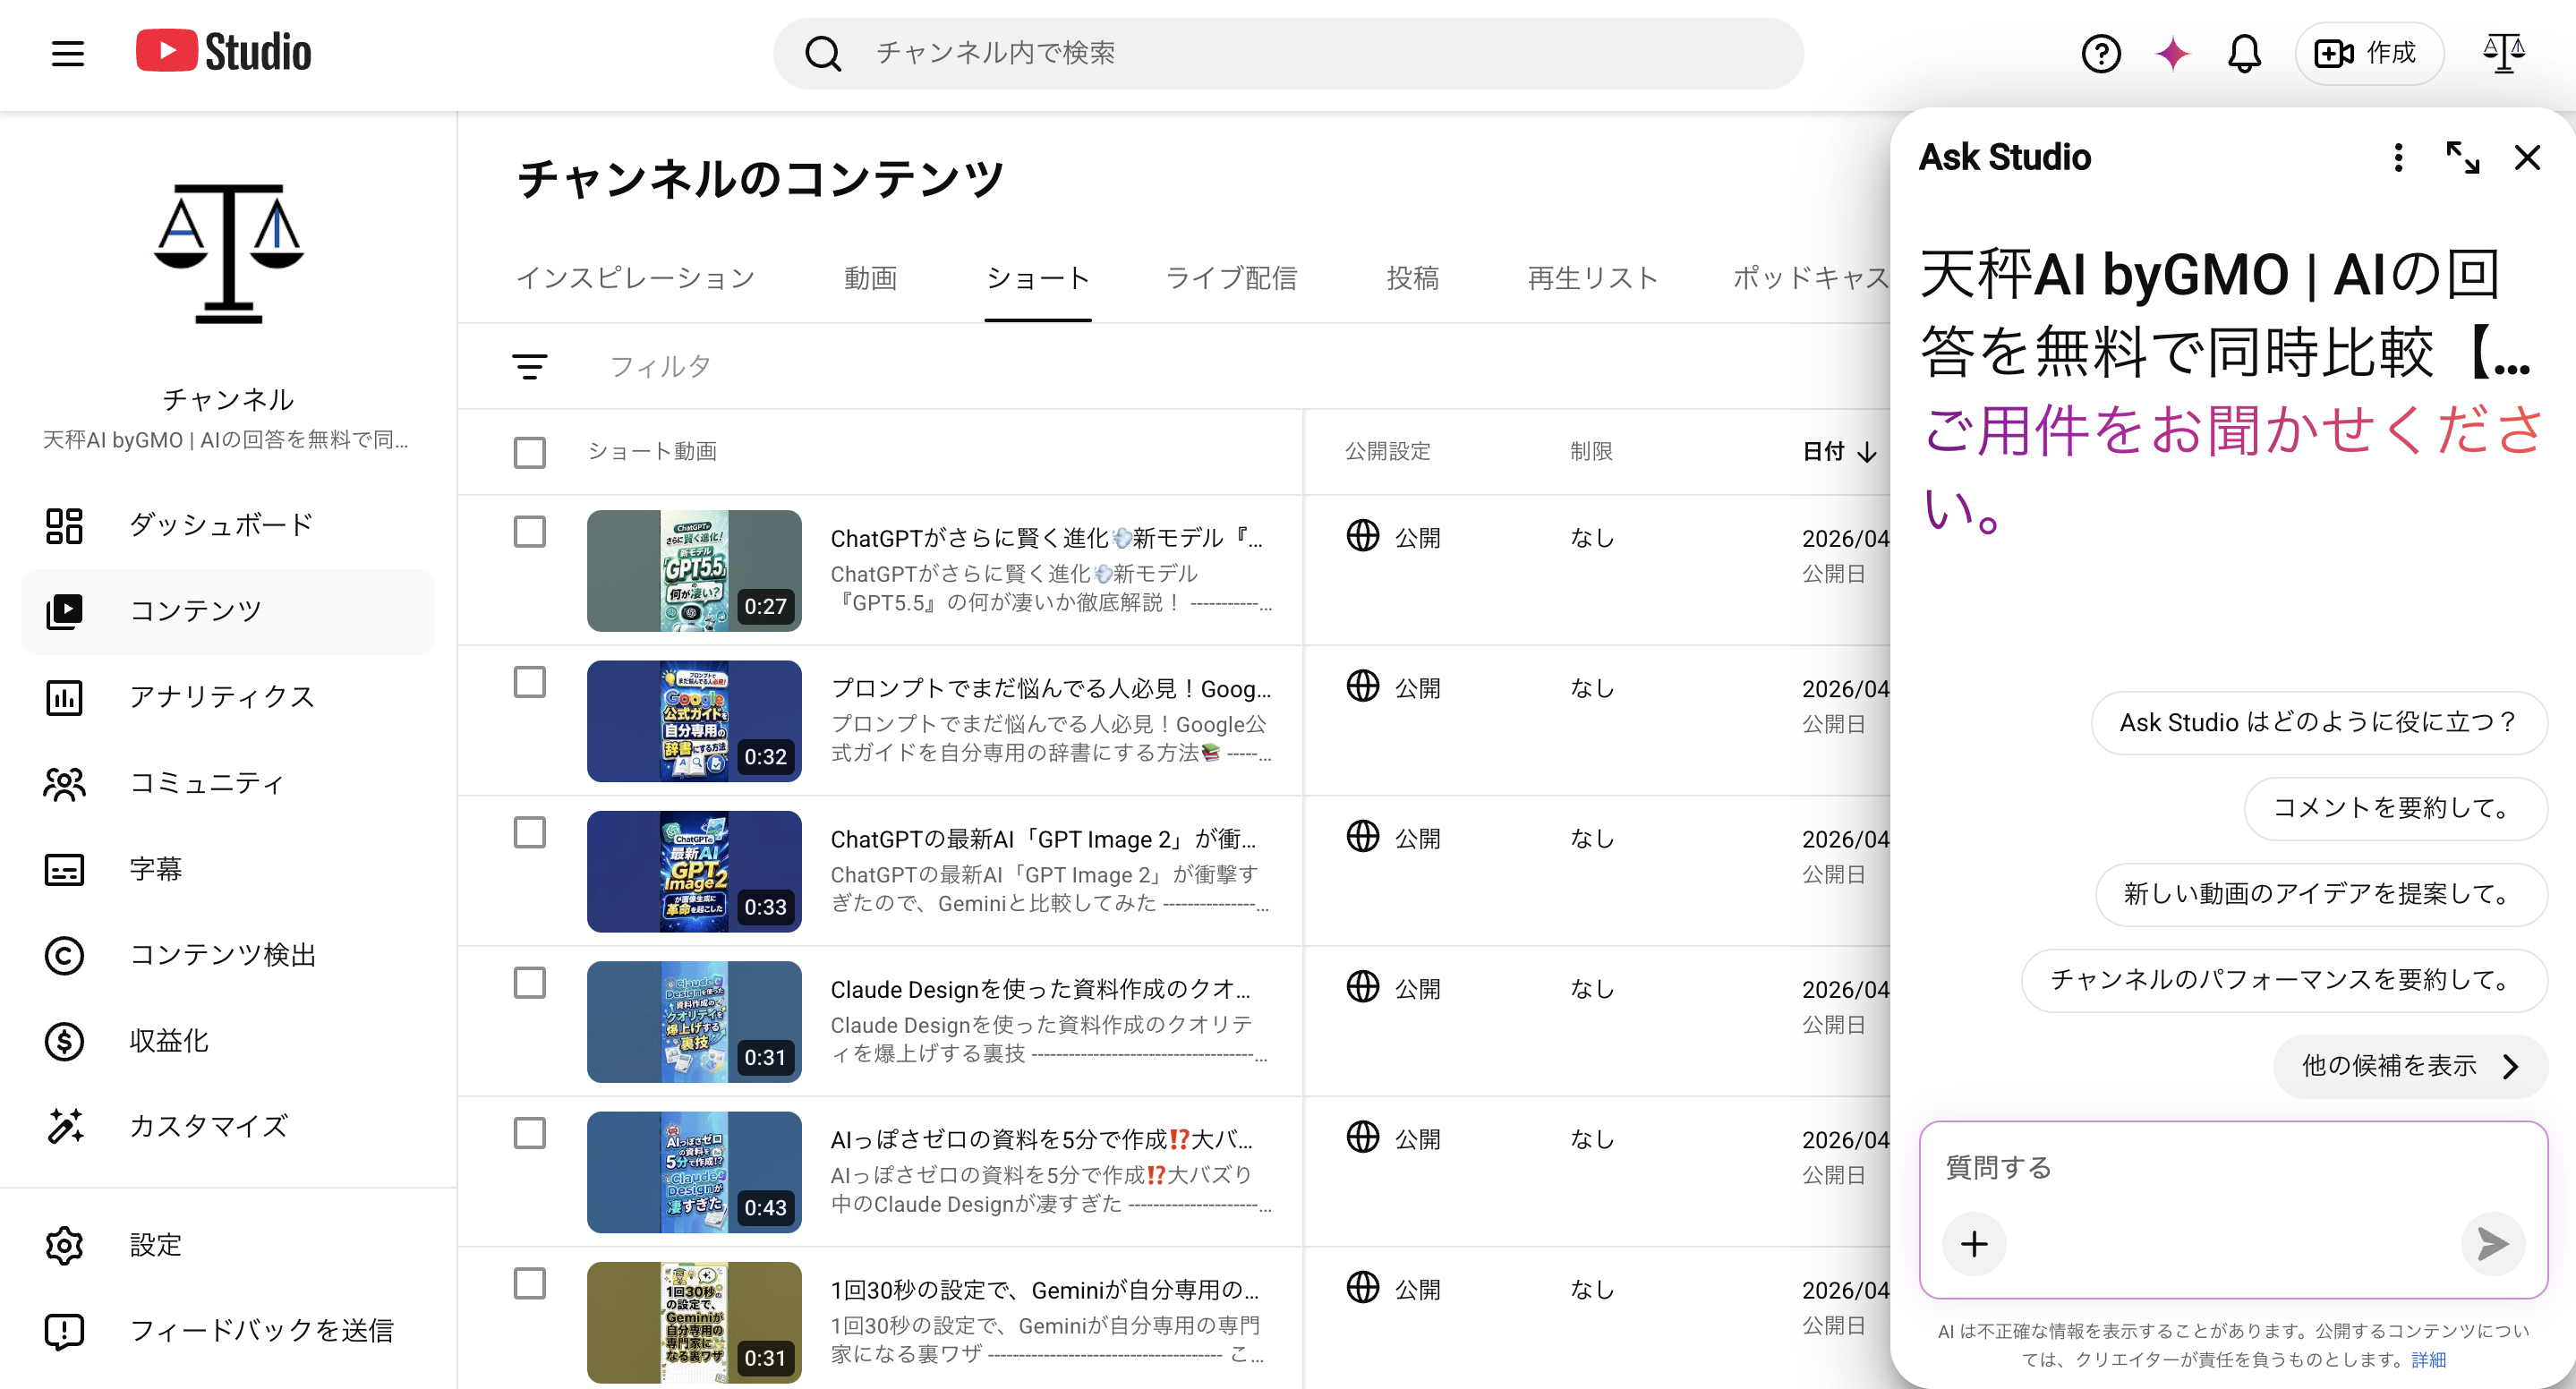This screenshot has height=1389, width=2576.
Task: Click the 質問する question input
Action: (x=2232, y=1168)
